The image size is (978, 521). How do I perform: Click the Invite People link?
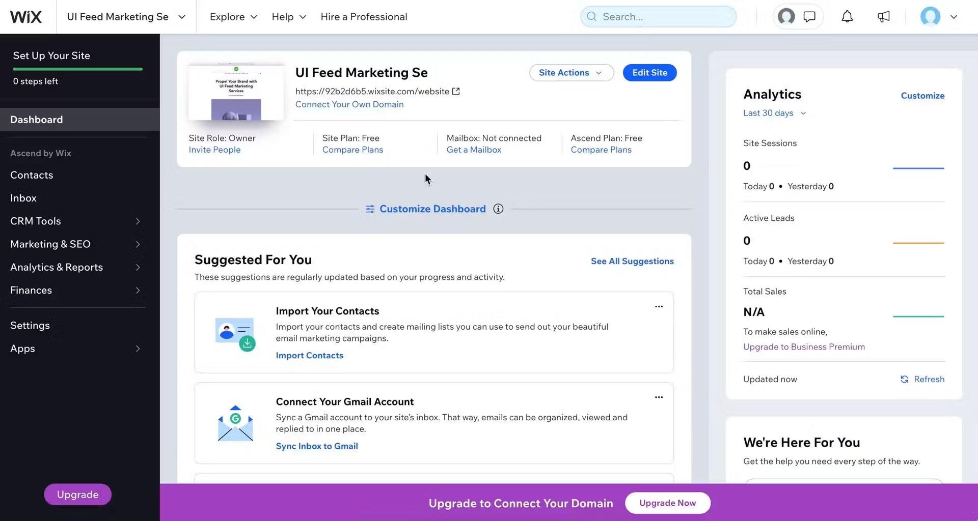click(214, 150)
